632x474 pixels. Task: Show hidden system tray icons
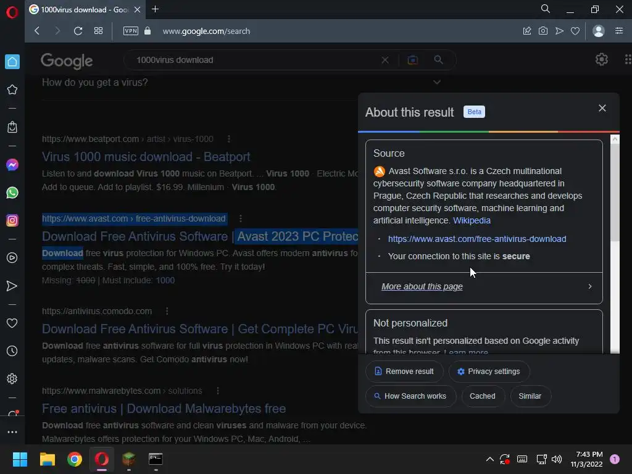(489, 459)
